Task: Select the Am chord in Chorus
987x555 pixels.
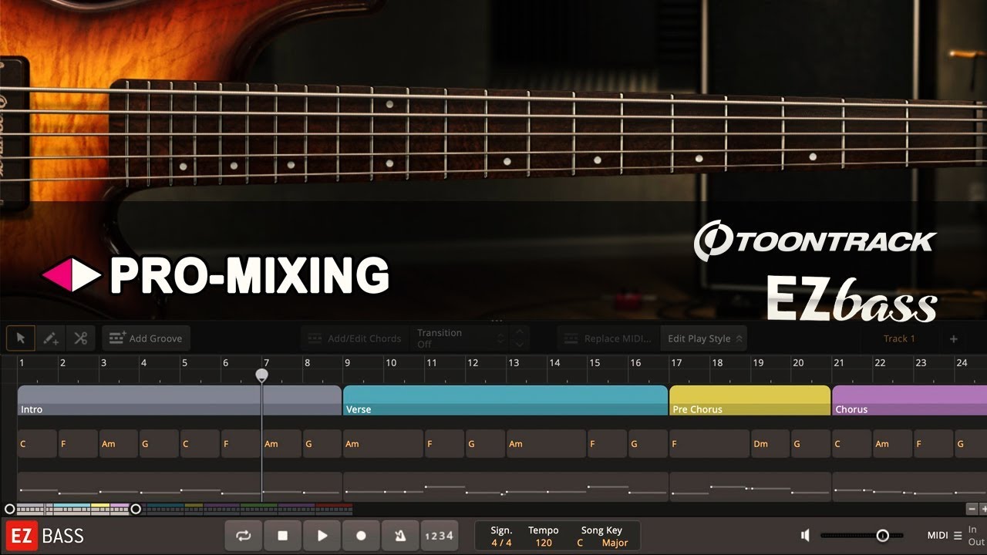Action: [892, 444]
